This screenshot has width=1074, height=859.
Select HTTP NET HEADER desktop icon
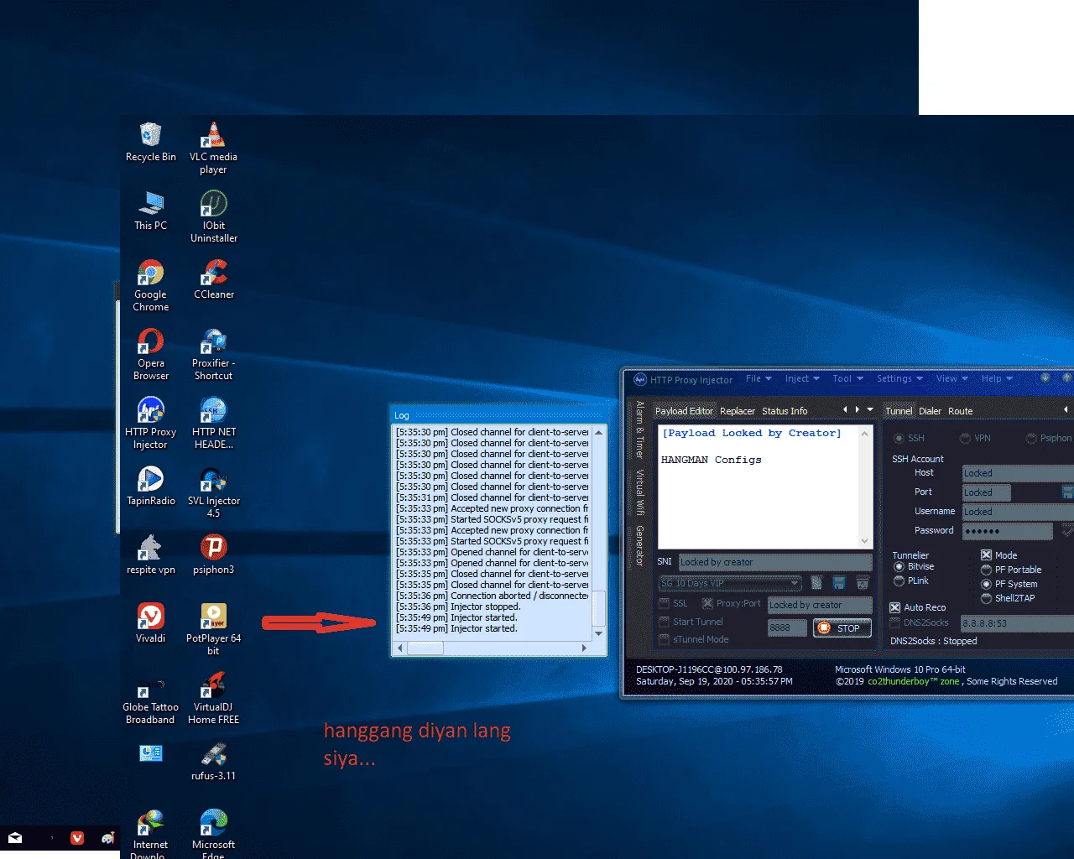coord(213,423)
